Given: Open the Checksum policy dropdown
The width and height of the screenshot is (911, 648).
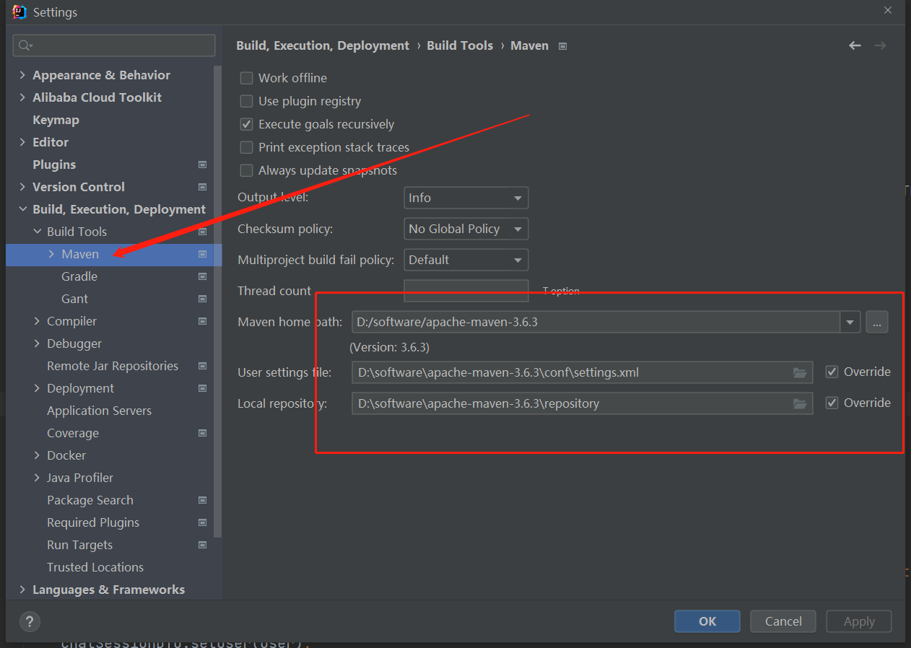Looking at the screenshot, I should click(x=466, y=229).
